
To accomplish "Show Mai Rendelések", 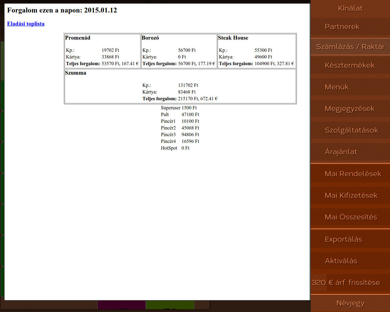I will [350, 174].
